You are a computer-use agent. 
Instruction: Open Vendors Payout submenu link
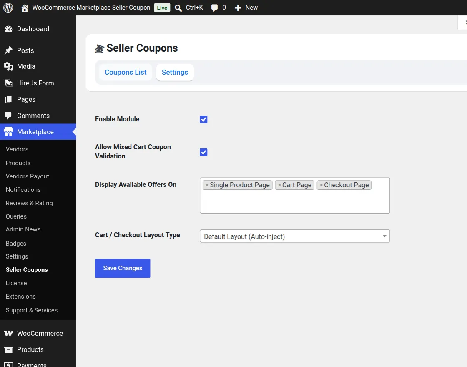(x=27, y=176)
